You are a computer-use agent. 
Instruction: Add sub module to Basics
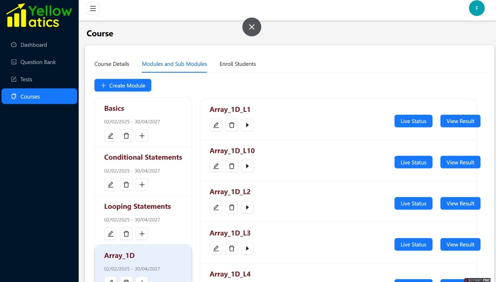tap(142, 136)
